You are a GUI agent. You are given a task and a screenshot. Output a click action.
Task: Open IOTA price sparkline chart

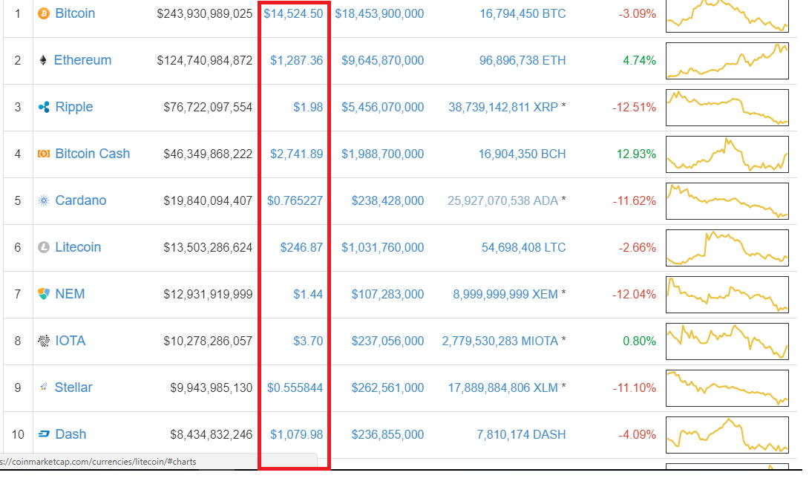727,341
